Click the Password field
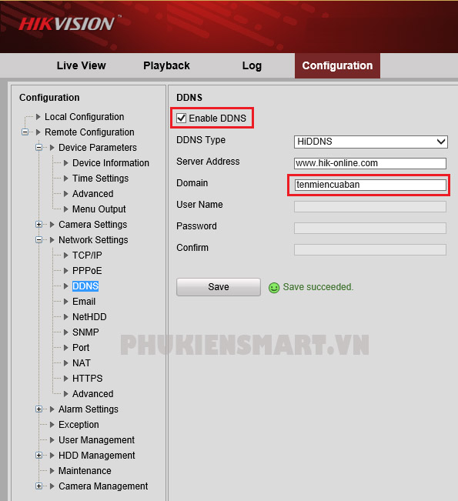 (x=370, y=228)
